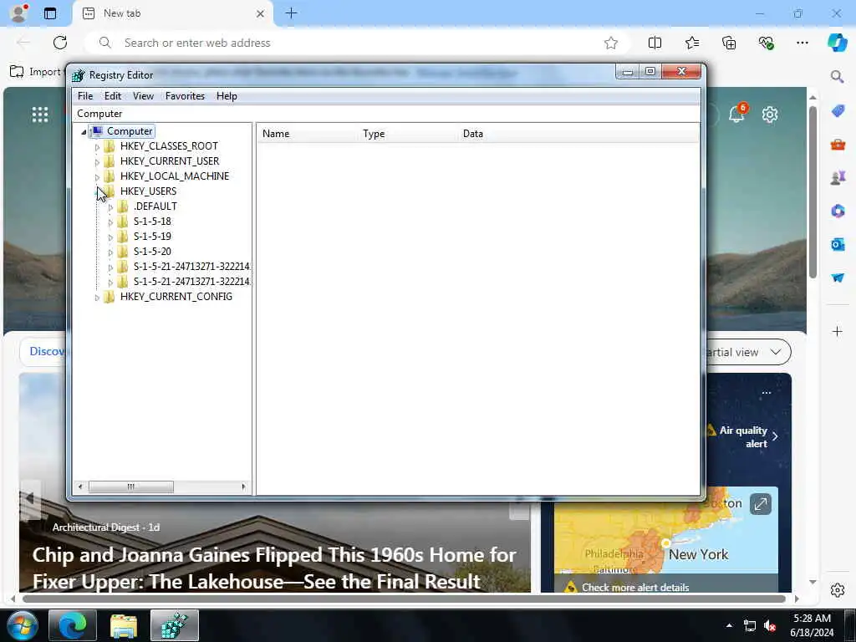Open clock showing 5:28 AM
The width and height of the screenshot is (856, 642).
(812, 625)
